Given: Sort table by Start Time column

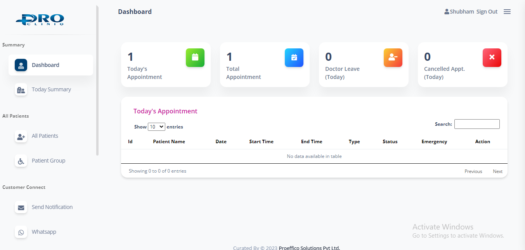Looking at the screenshot, I should tap(261, 142).
